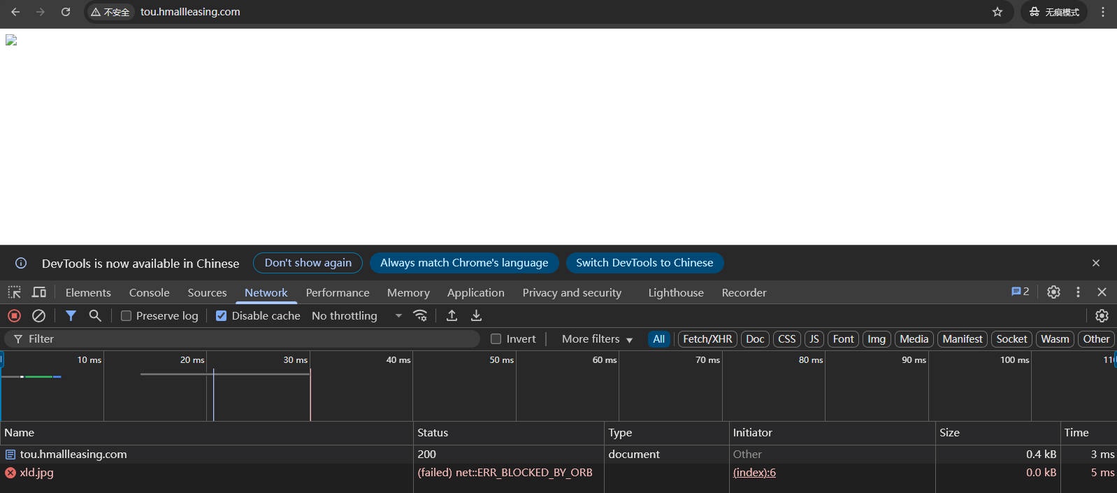Switch to the Console tab
The image size is (1117, 493).
tap(149, 293)
